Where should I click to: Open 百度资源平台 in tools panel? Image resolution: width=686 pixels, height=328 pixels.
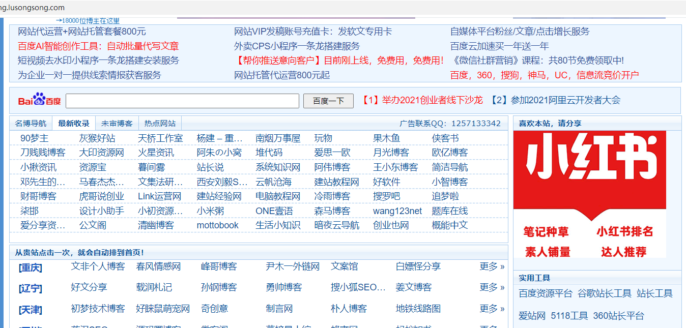click(x=546, y=293)
